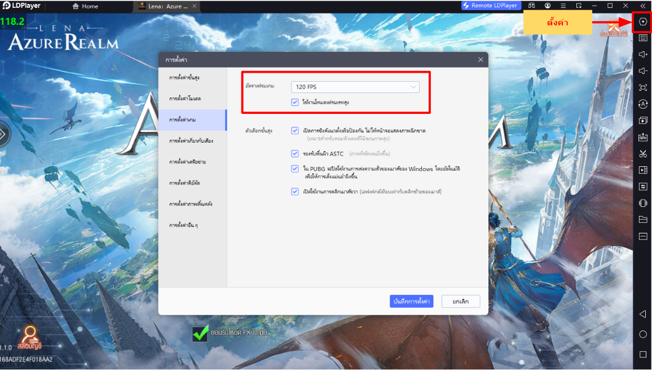Start video recorder icon in sidebar
Screen dimensions: 652x371
(643, 170)
